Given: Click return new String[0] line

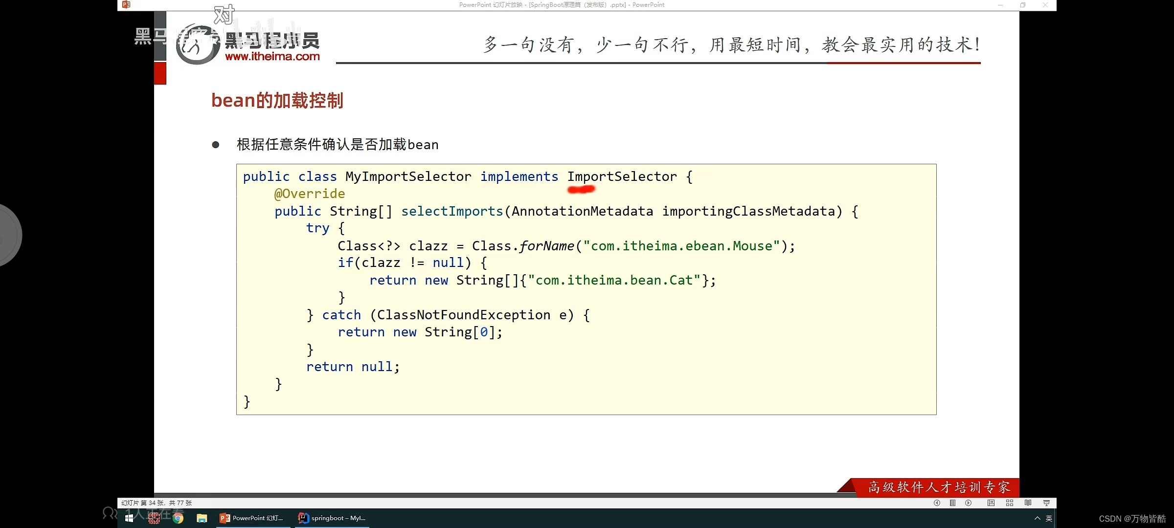Looking at the screenshot, I should click(420, 332).
